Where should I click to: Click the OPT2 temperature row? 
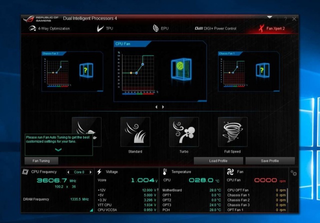pos(191,200)
